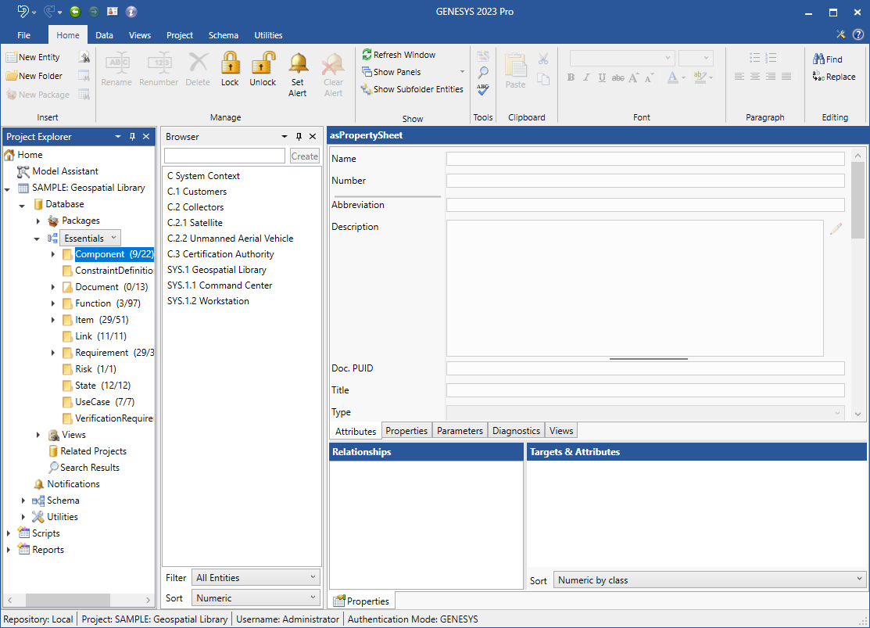Open the Essentials dropdown in the tree
This screenshot has width=870, height=628.
point(90,239)
